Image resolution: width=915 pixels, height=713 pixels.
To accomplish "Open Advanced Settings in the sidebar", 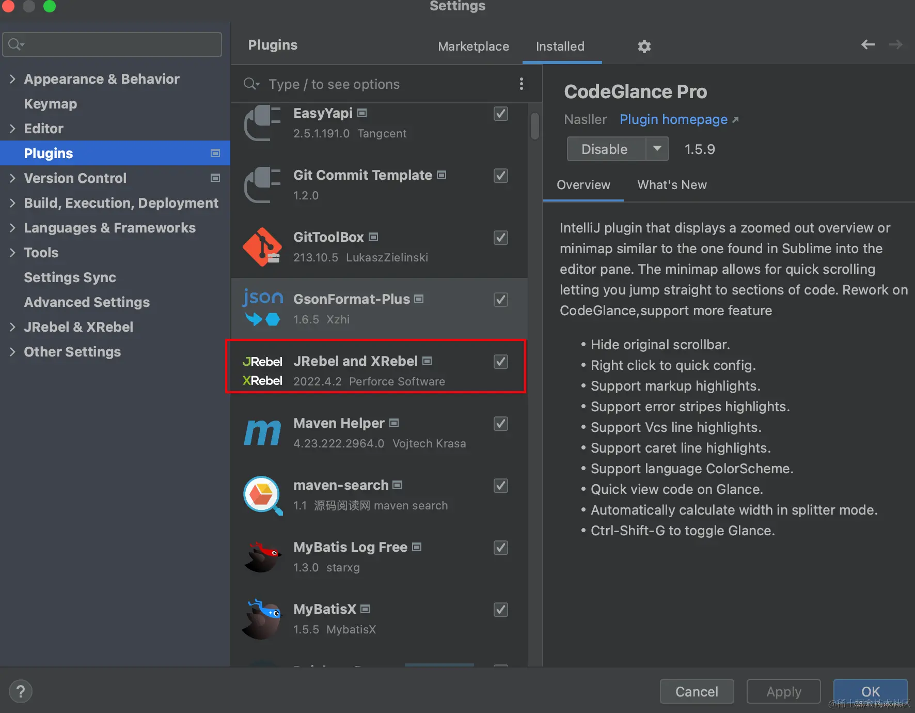I will coord(87,302).
